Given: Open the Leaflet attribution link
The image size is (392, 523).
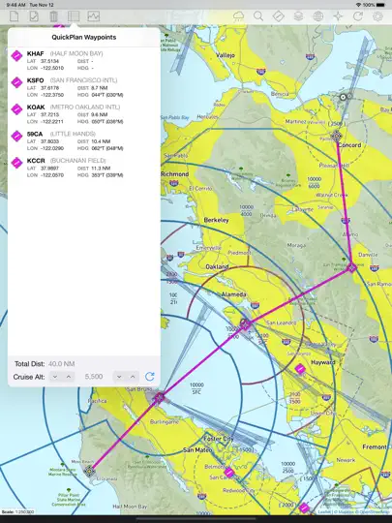Looking at the screenshot, I should pos(324,511).
